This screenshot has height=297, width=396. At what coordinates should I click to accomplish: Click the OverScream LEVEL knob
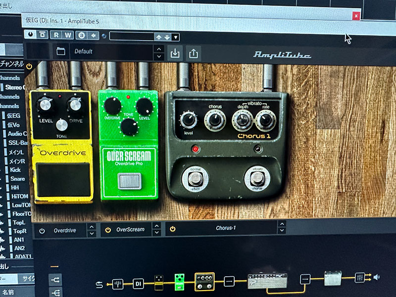point(144,106)
